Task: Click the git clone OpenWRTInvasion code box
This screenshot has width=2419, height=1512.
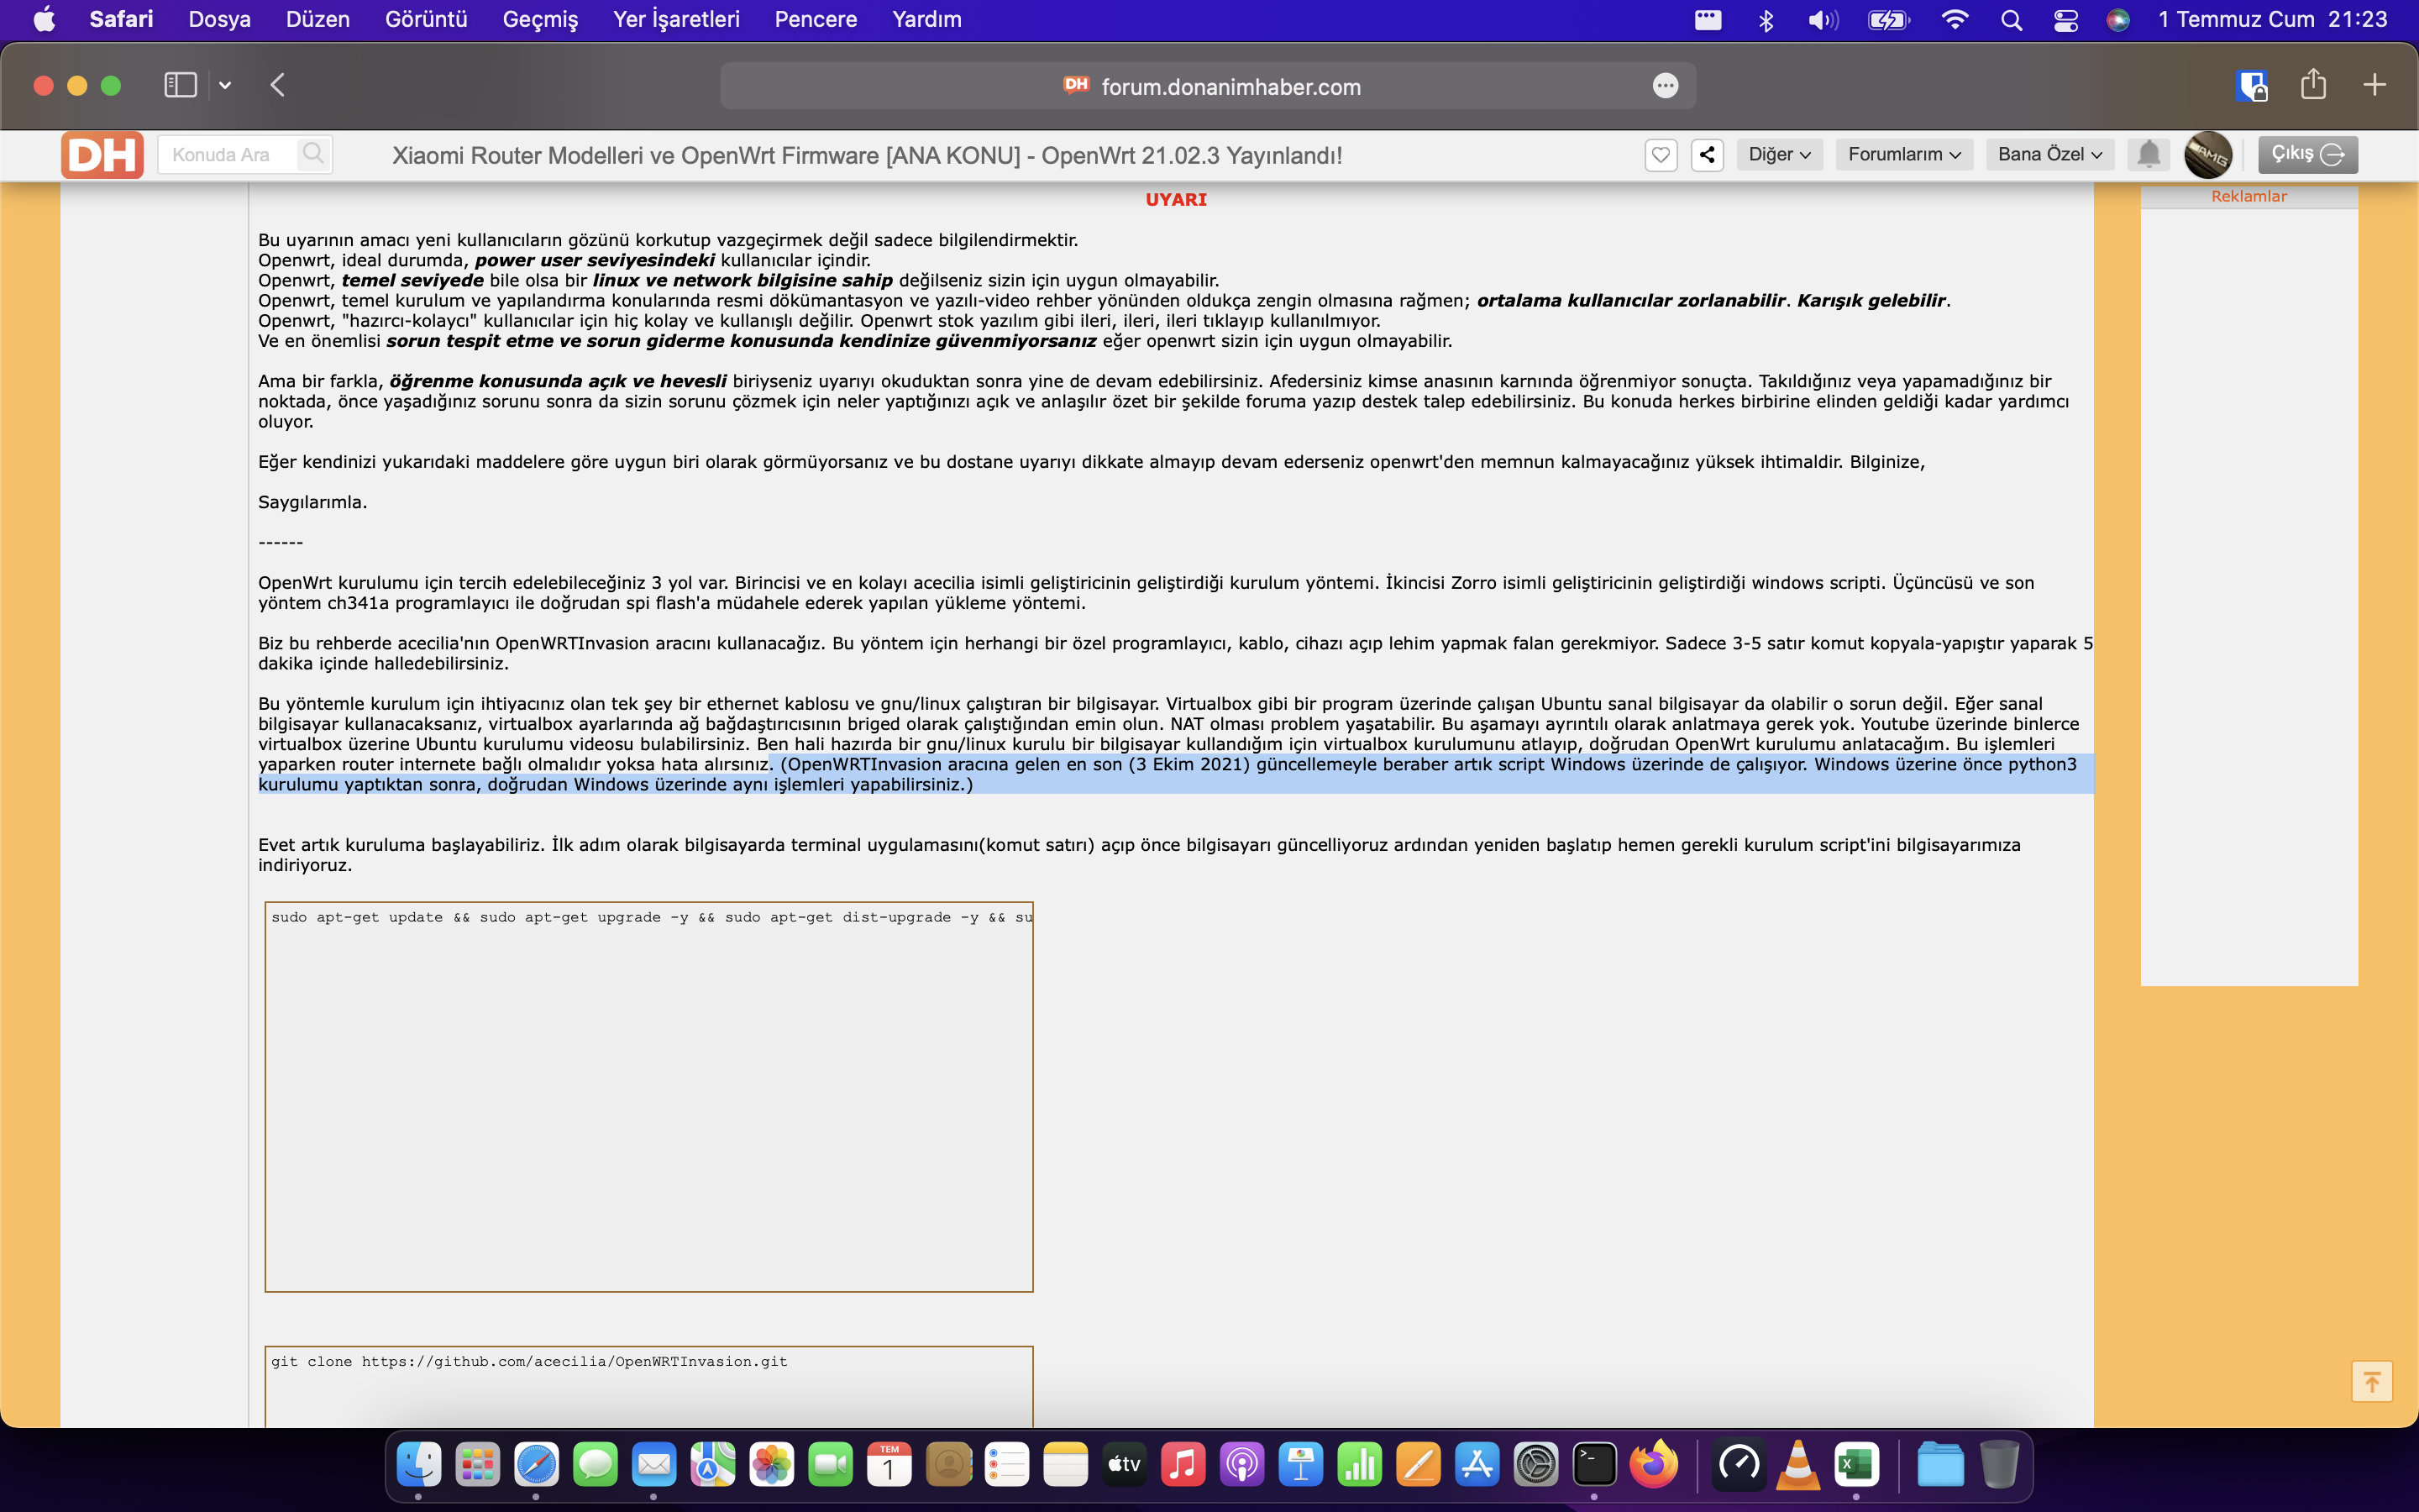Action: pyautogui.click(x=648, y=1386)
